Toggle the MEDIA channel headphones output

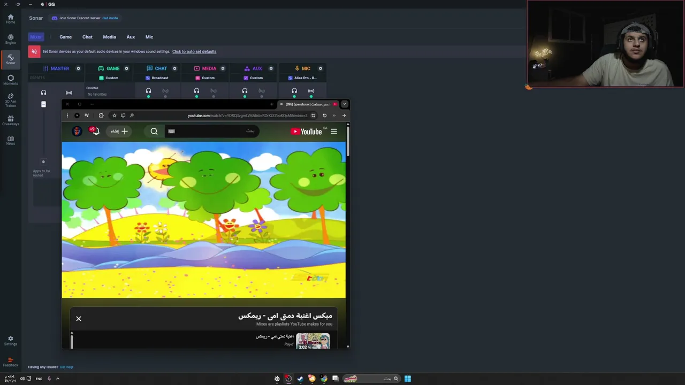(196, 91)
